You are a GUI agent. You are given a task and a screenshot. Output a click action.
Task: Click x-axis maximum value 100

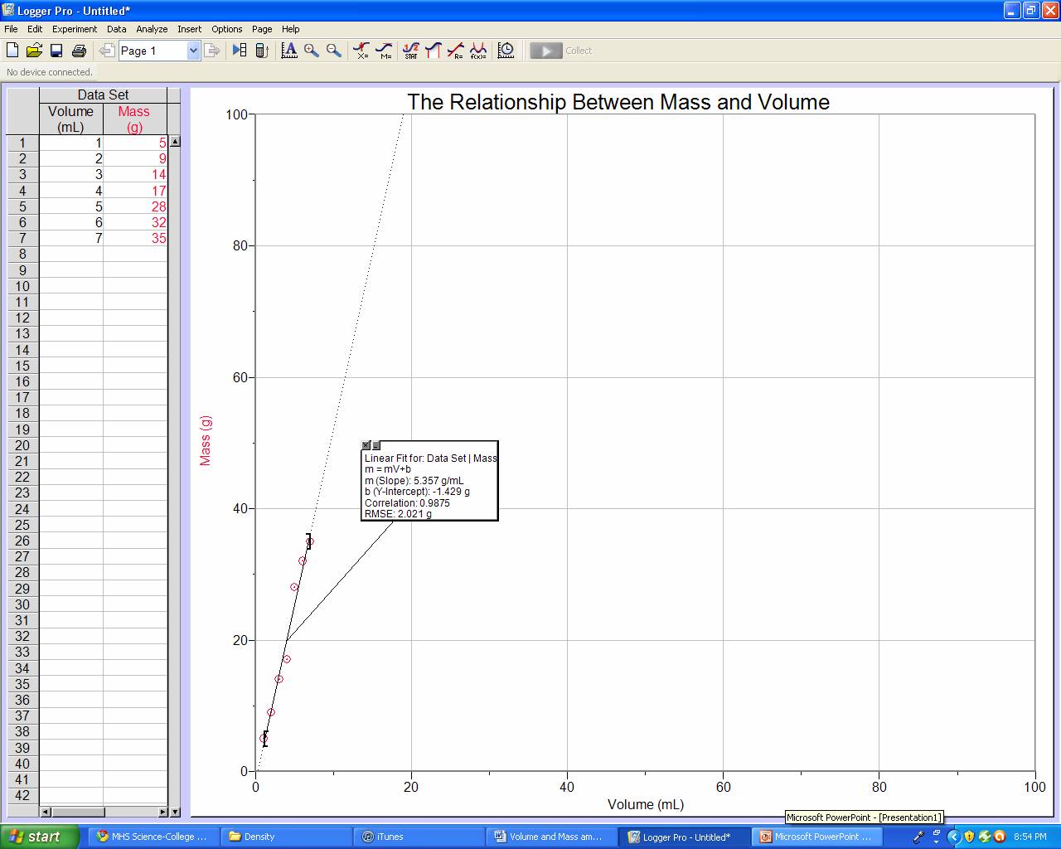click(x=1034, y=787)
